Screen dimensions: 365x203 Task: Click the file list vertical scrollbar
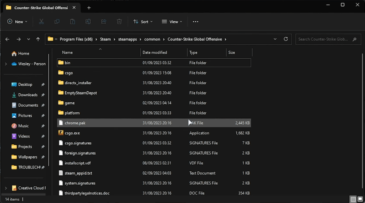tap(362, 121)
